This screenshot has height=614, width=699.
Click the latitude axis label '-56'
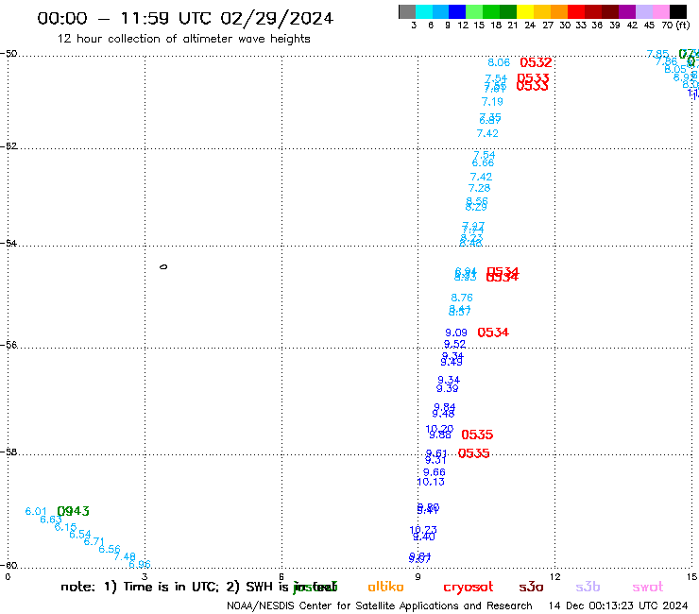9,345
